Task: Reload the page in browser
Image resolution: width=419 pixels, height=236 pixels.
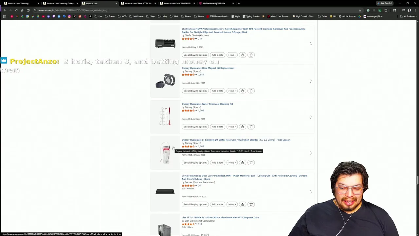Action: pyautogui.click(x=16, y=10)
